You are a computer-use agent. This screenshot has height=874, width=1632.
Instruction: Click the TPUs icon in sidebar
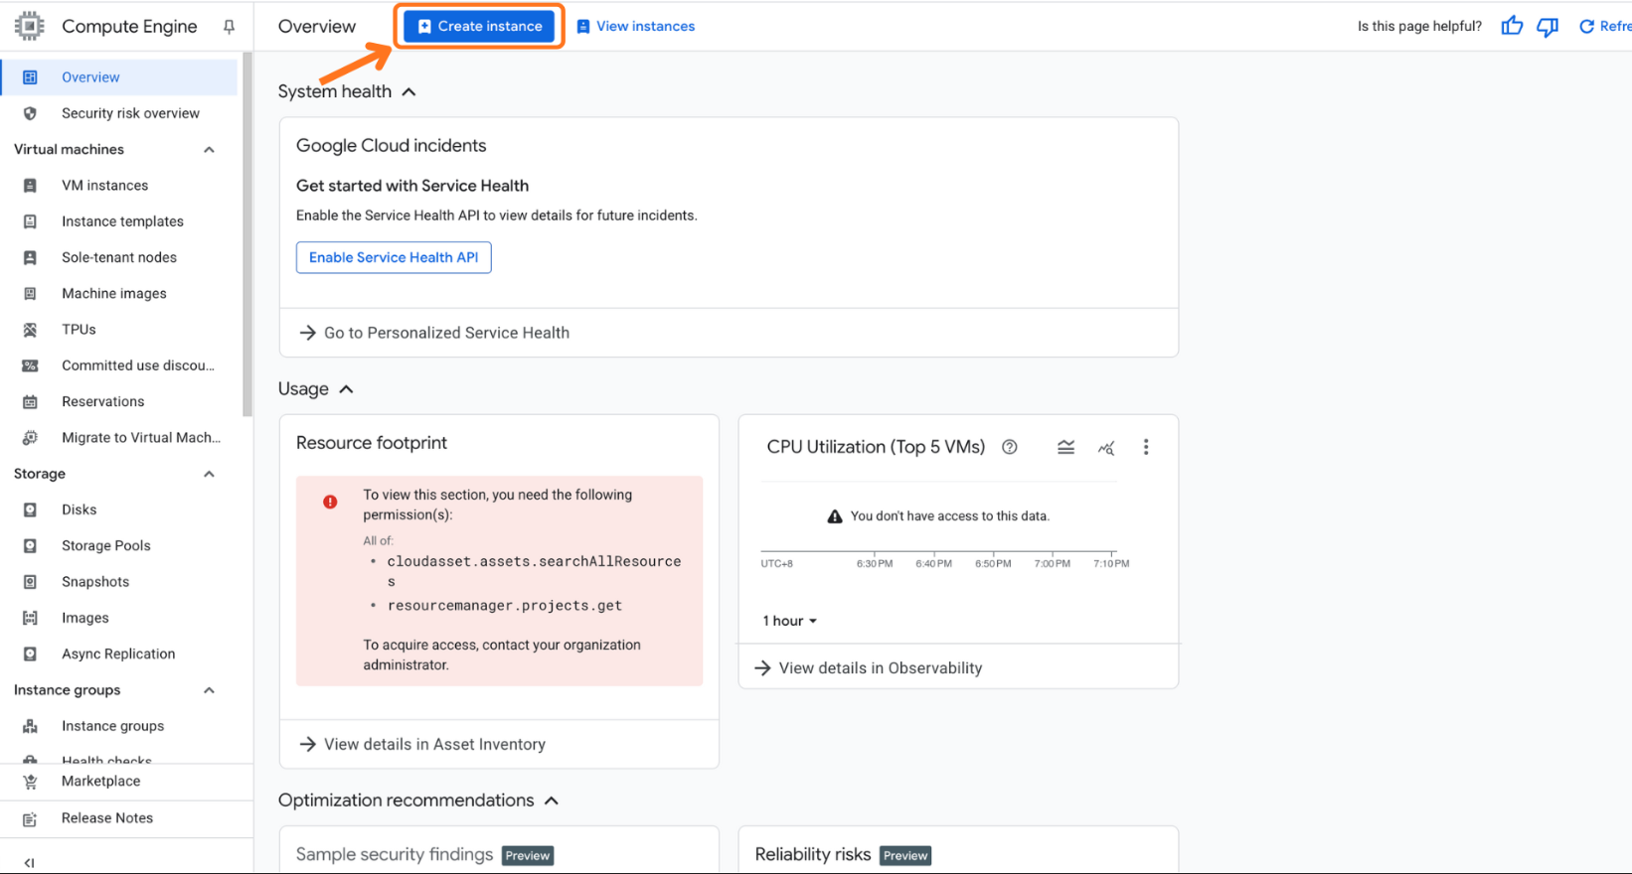[30, 330]
